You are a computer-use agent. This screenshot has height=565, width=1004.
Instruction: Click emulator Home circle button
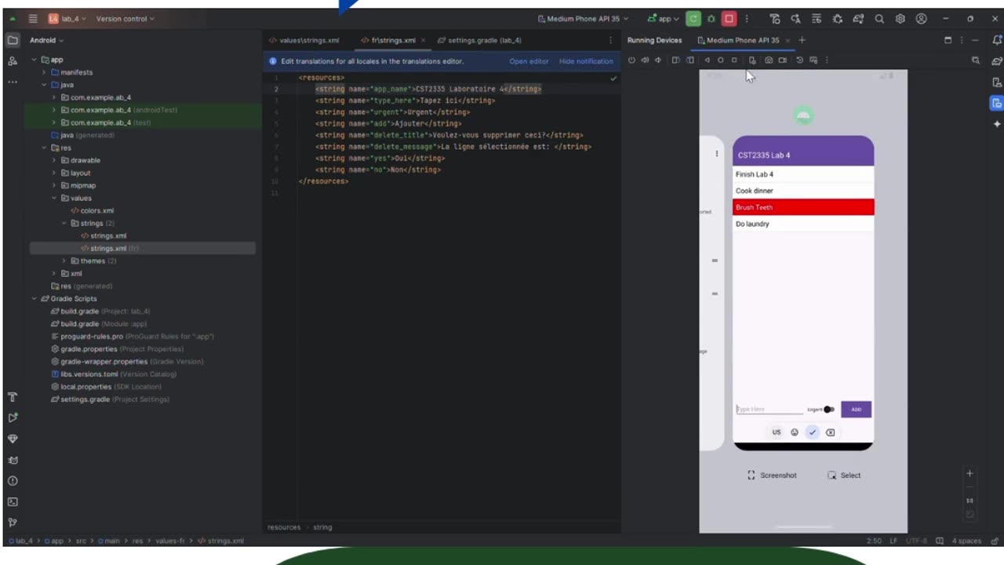(x=721, y=60)
